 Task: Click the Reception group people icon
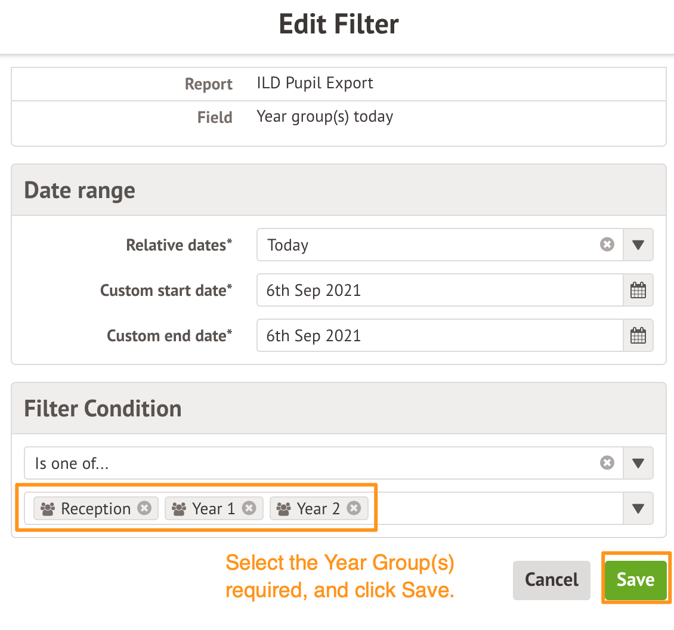(48, 509)
